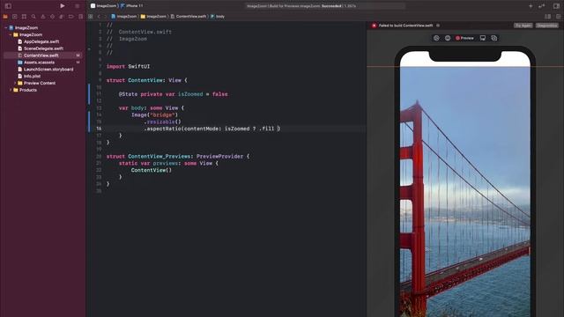Open the editor options button above the canvas
This screenshot has width=564, height=317.
[547, 17]
